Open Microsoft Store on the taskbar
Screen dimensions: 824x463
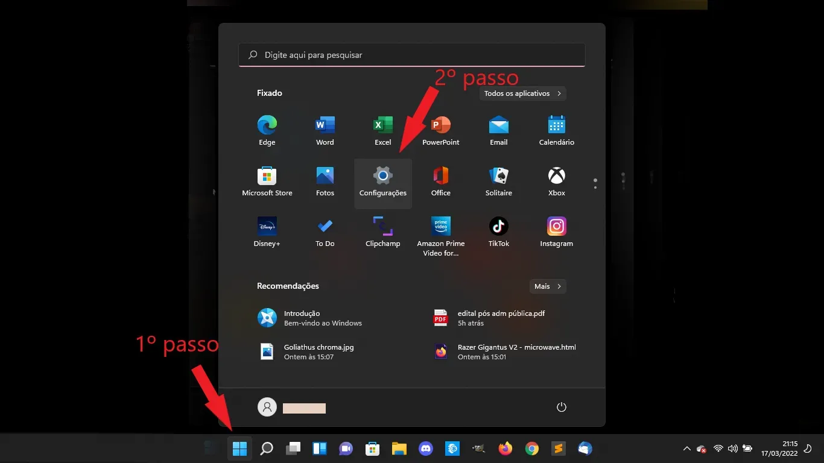click(x=372, y=449)
